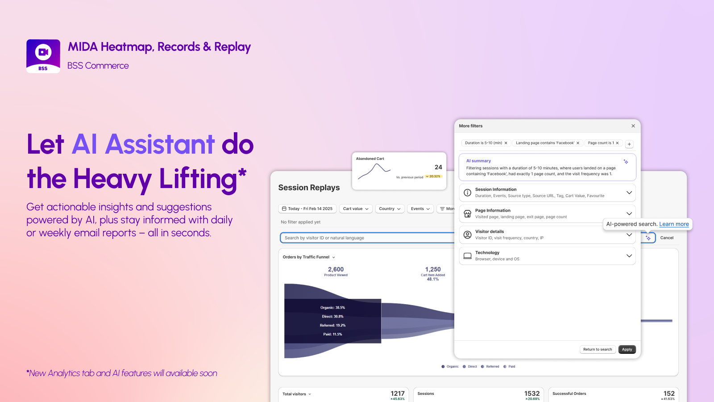714x402 pixels.
Task: Click the 'Referred: 19.2%' funnel label
Action: [332, 326]
